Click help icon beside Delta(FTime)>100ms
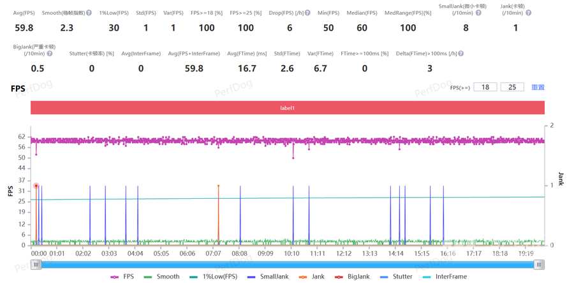 pyautogui.click(x=460, y=54)
